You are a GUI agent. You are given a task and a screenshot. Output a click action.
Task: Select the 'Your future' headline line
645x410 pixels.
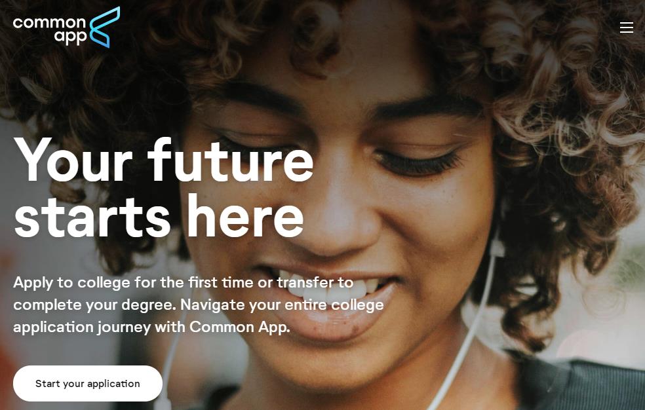[x=163, y=160]
